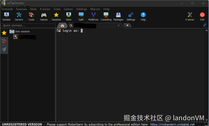Click the terminal icon beside login prompt
209x126 pixels.
59,31
